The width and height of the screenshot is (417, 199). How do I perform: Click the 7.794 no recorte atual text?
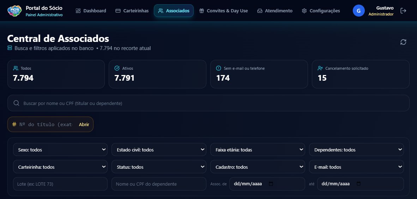coord(125,48)
